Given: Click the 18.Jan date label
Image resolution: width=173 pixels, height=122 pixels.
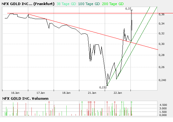Looking at the screenshot, I should pos(66,93).
